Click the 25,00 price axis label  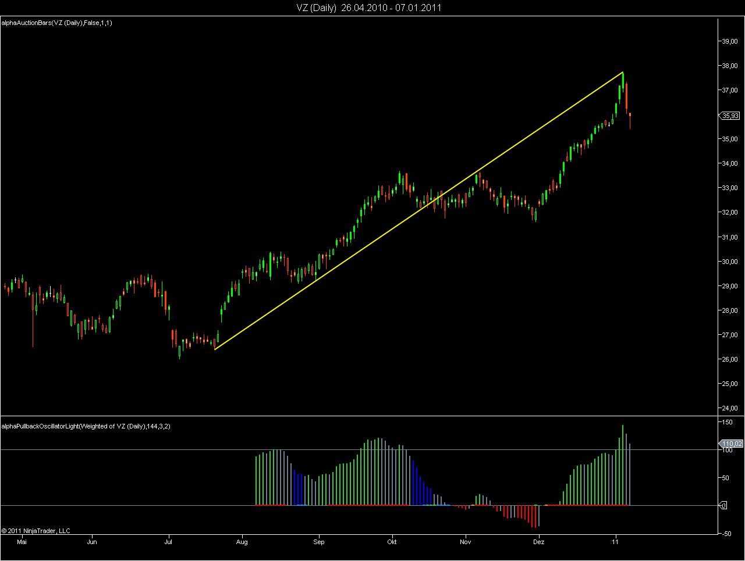click(x=730, y=384)
